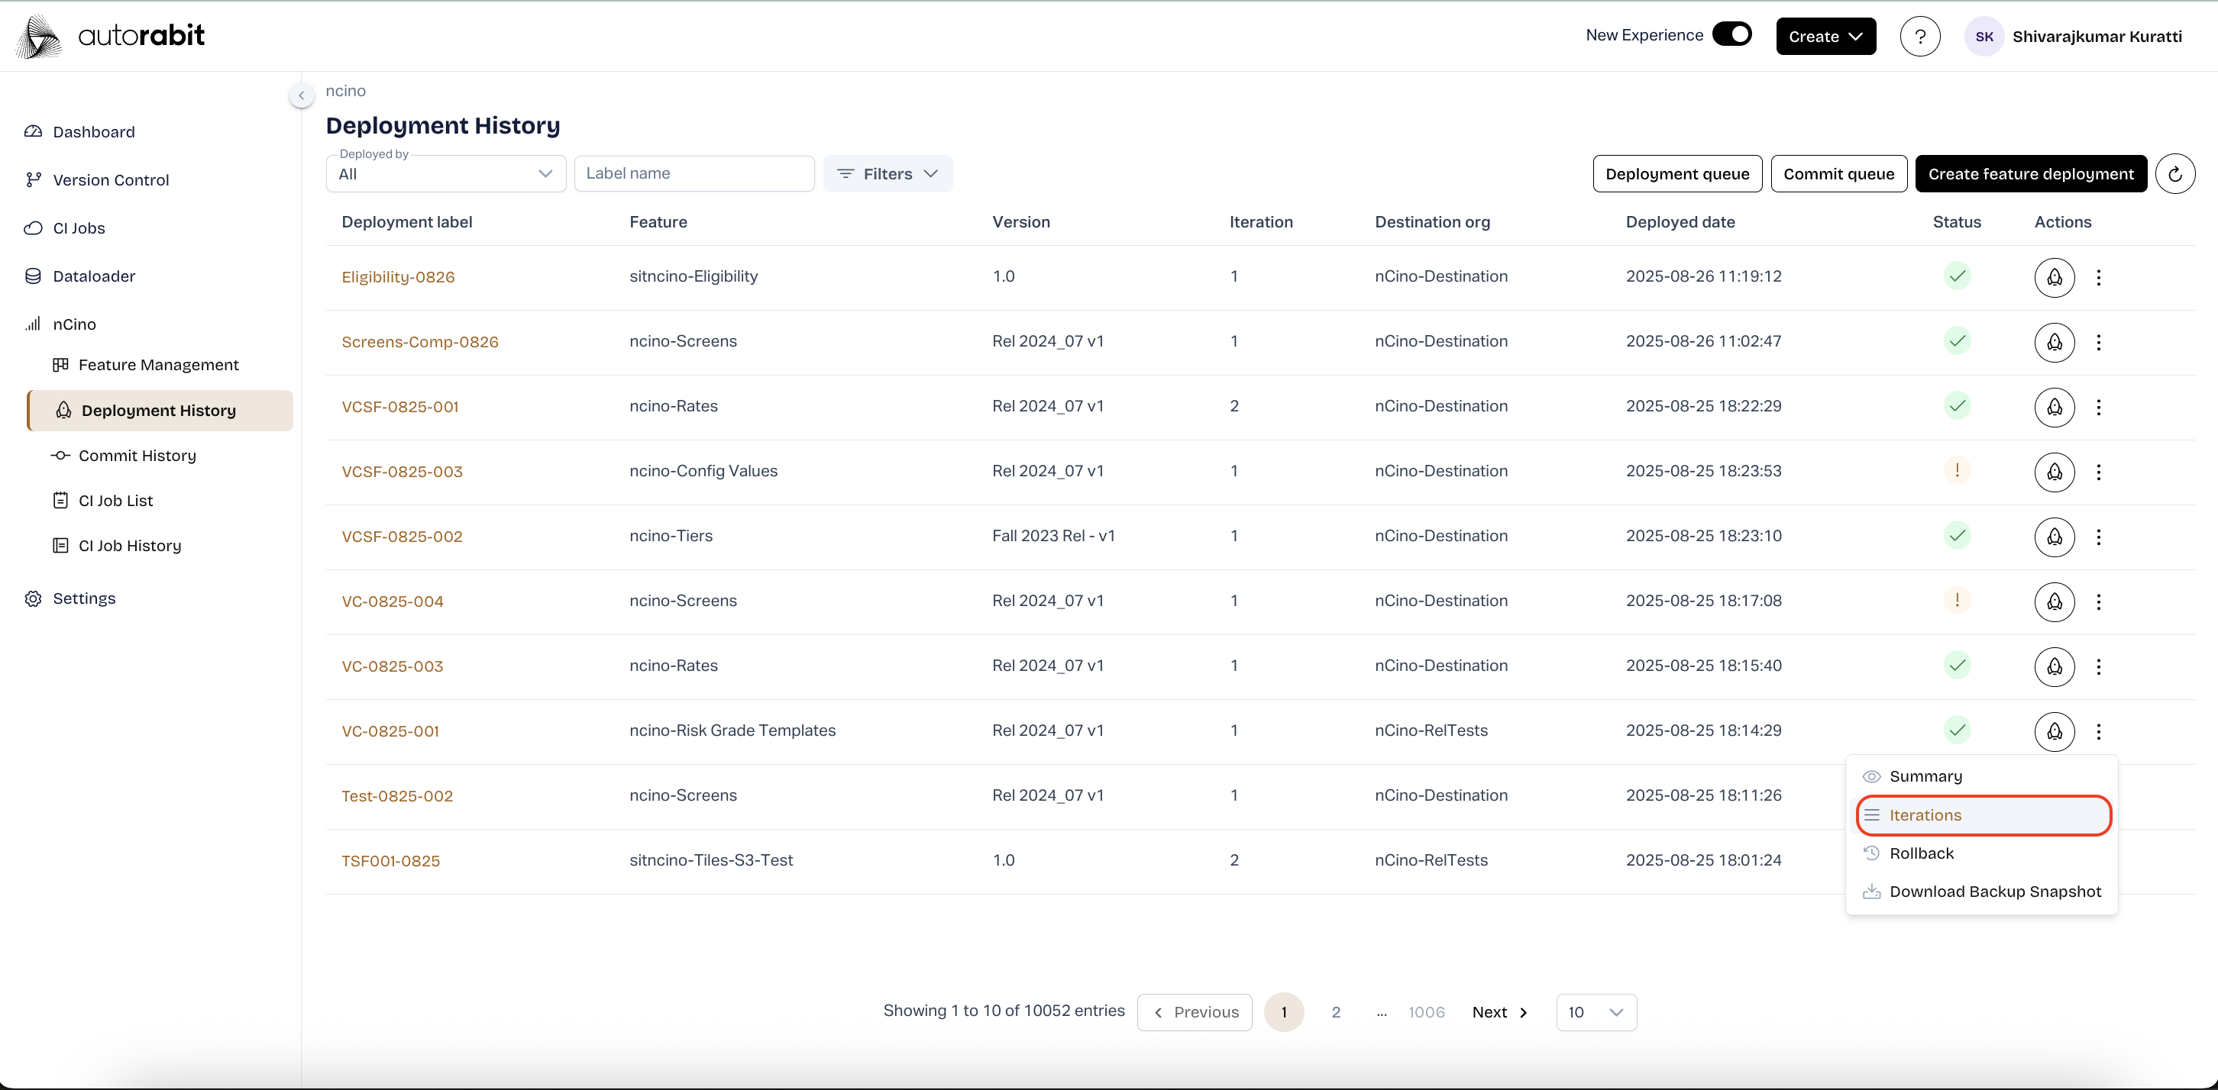
Task: Click the Label name input field
Action: 694,174
